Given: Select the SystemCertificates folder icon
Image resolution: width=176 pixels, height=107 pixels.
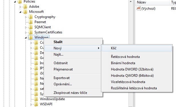Looking at the screenshot, I should tap(31, 32).
